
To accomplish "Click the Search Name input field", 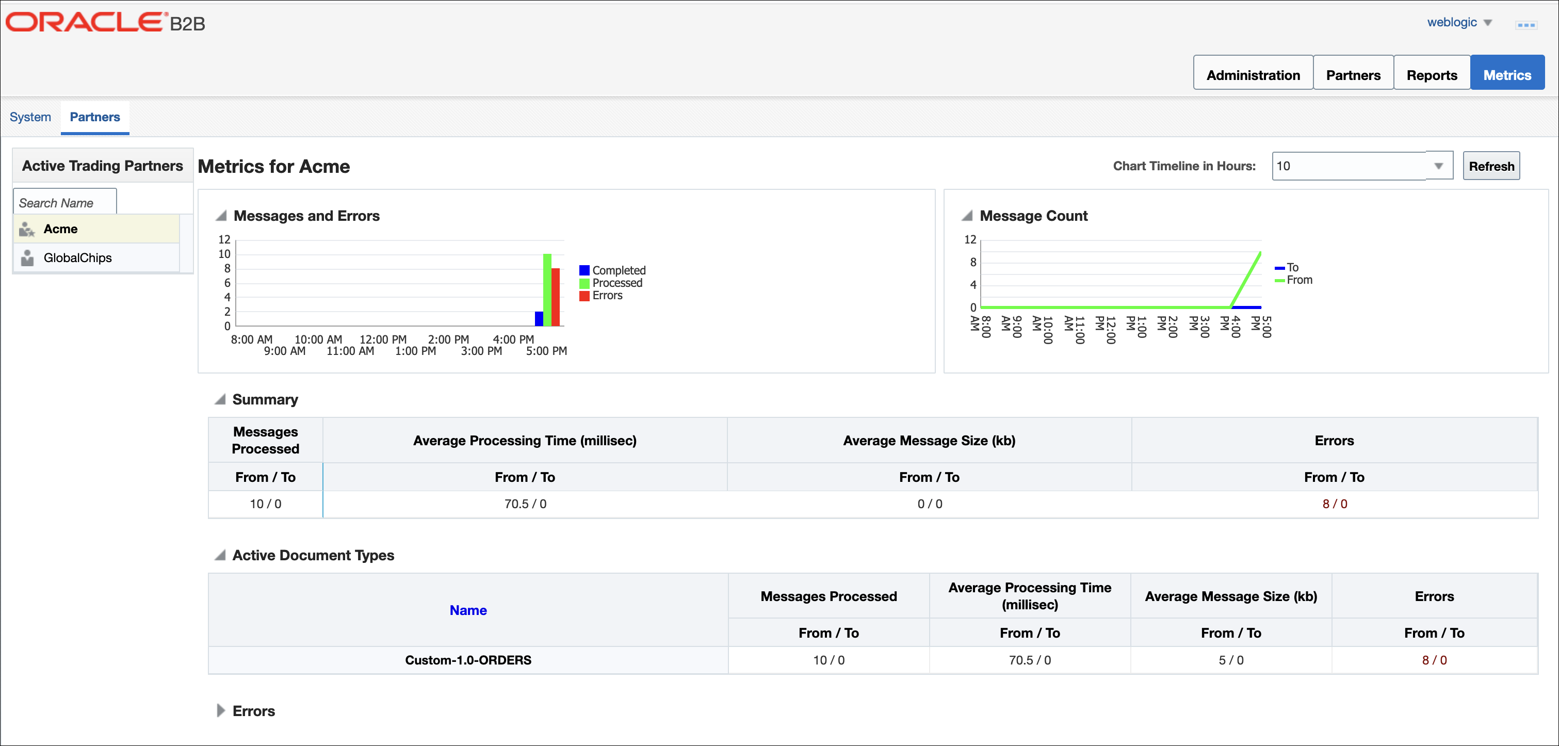I will coord(65,202).
